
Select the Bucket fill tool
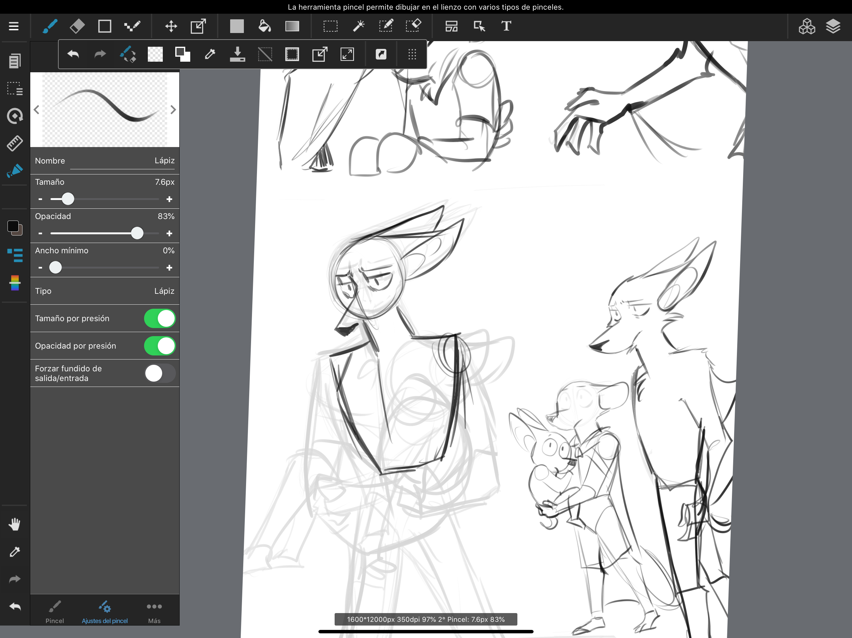(264, 26)
